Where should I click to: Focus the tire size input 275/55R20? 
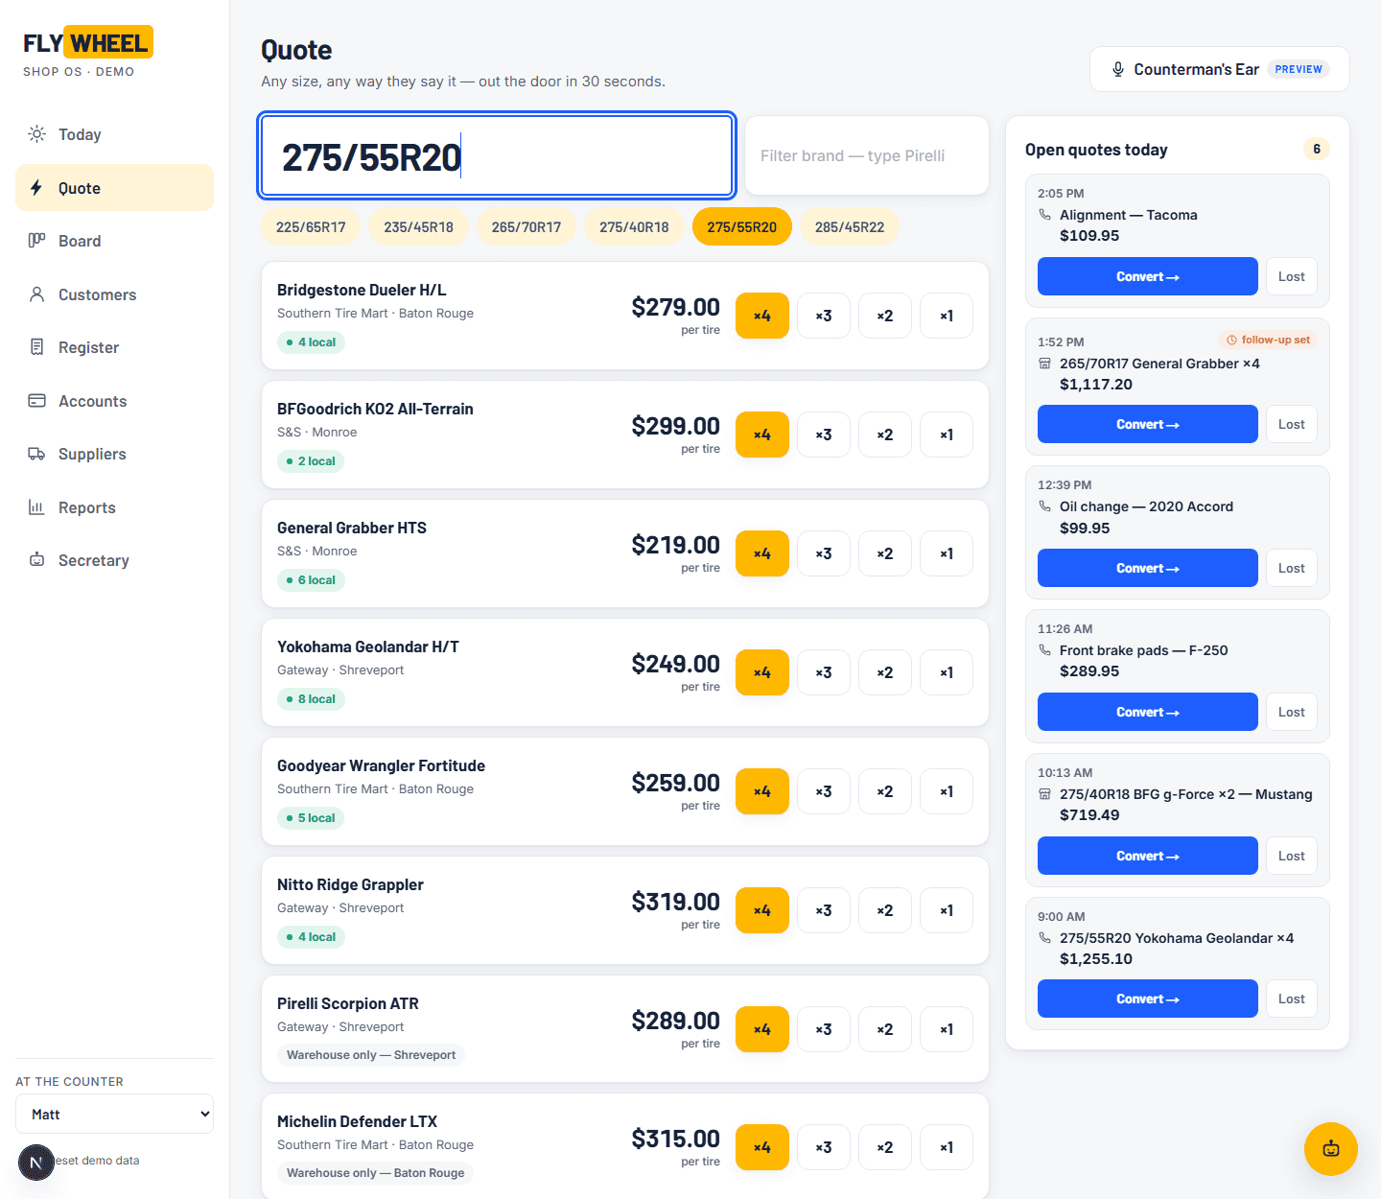[497, 155]
